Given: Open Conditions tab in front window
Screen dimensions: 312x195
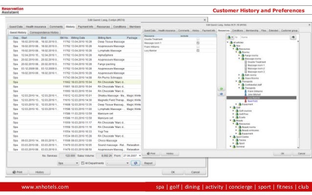Looking at the screenshot, I should click(237, 30).
